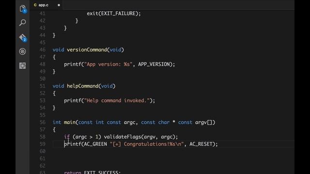310x174 pixels.
Task: Click the APP_VERSION identifier
Action: click(x=154, y=64)
